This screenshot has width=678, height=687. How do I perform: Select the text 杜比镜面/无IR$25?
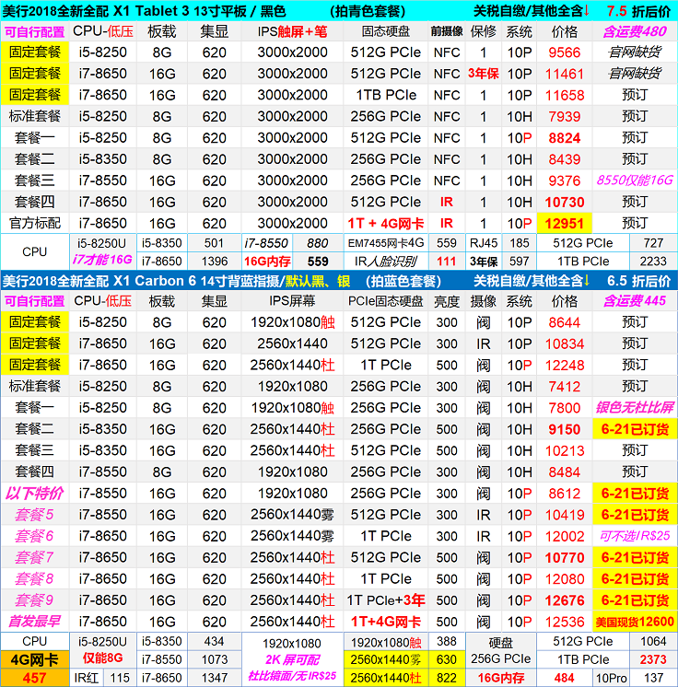[292, 676]
